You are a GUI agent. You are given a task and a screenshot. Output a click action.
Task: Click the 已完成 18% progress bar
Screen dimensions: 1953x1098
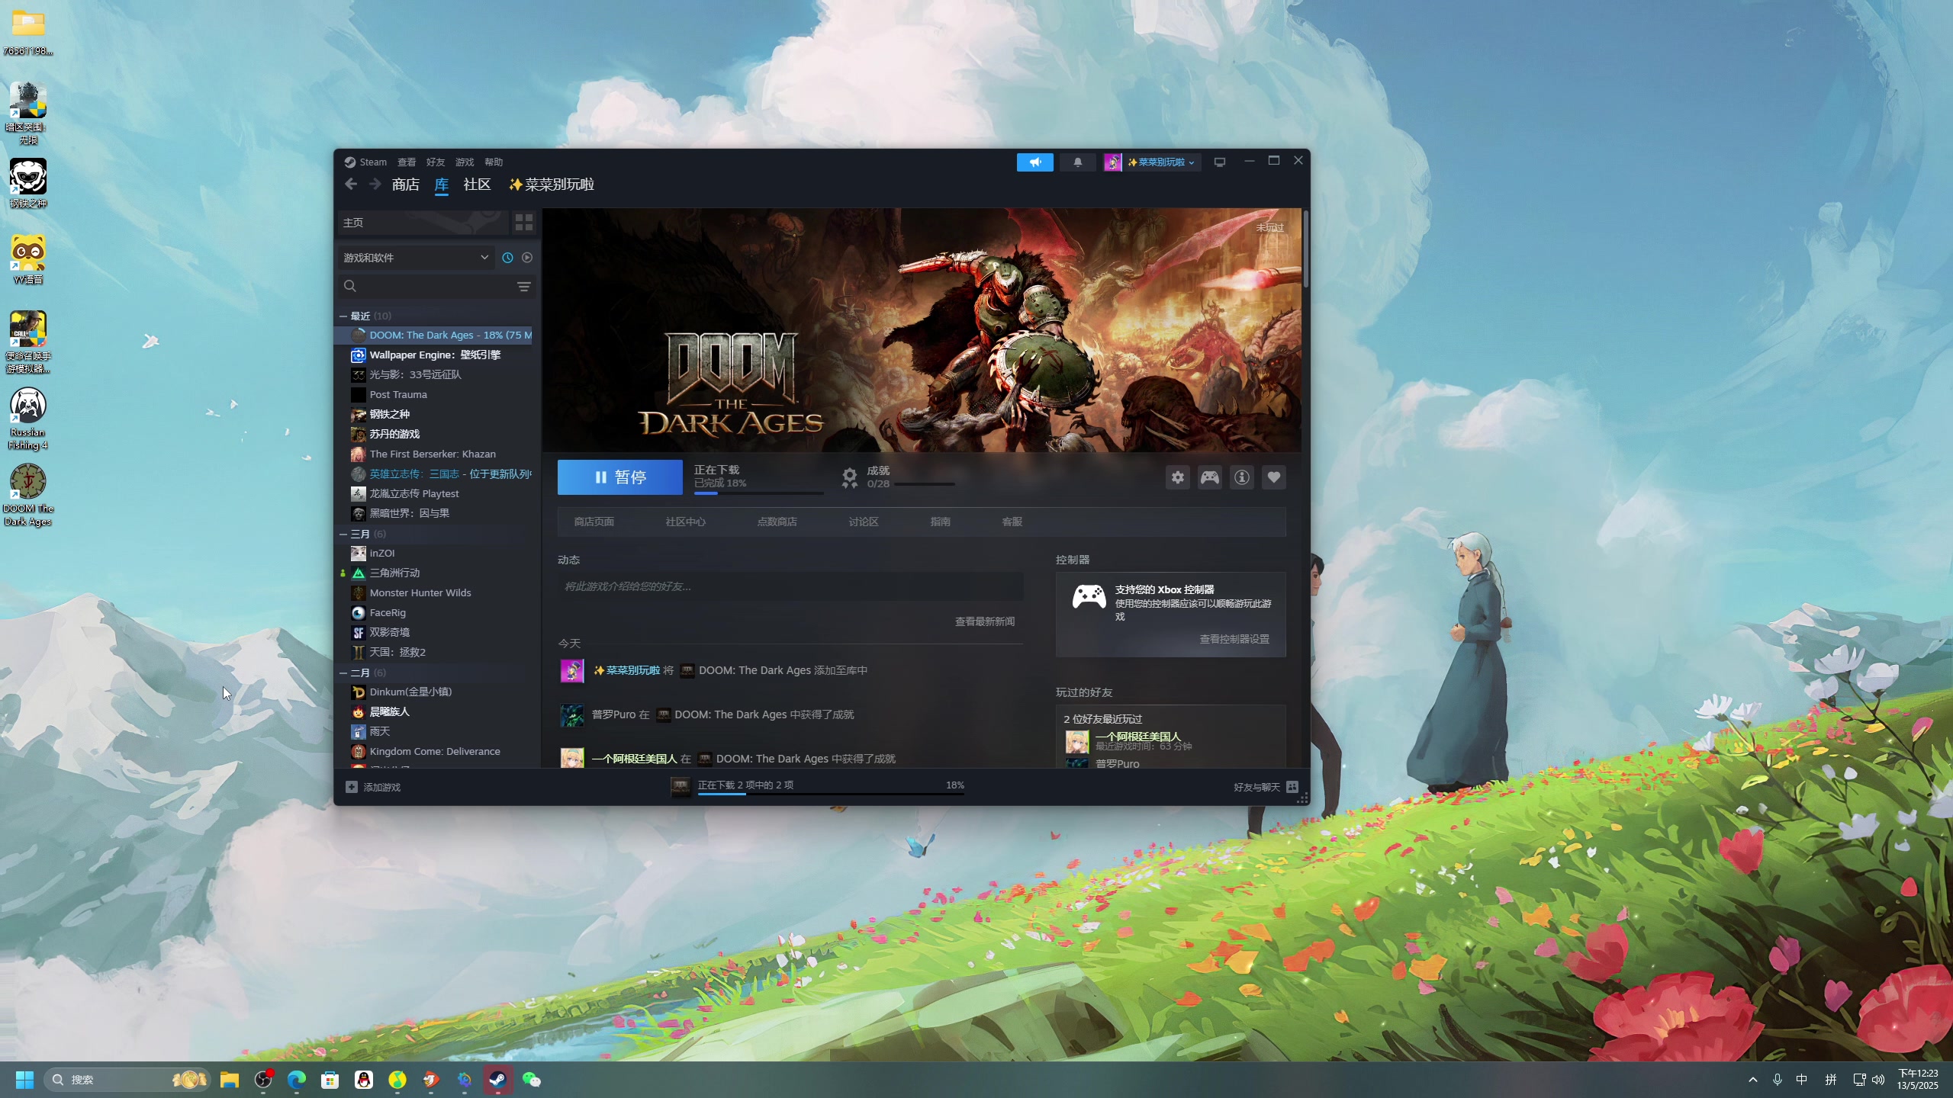coord(758,493)
